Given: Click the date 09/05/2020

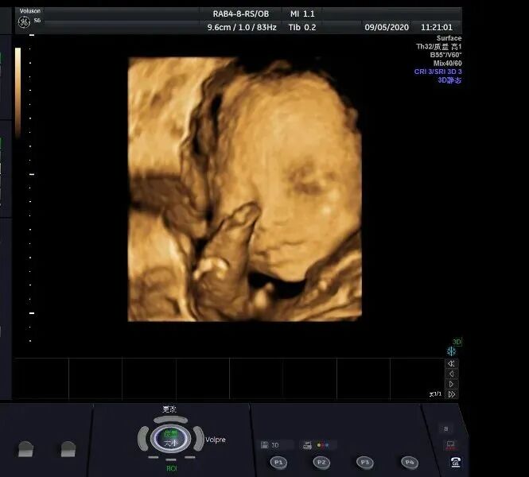Looking at the screenshot, I should click(x=387, y=27).
